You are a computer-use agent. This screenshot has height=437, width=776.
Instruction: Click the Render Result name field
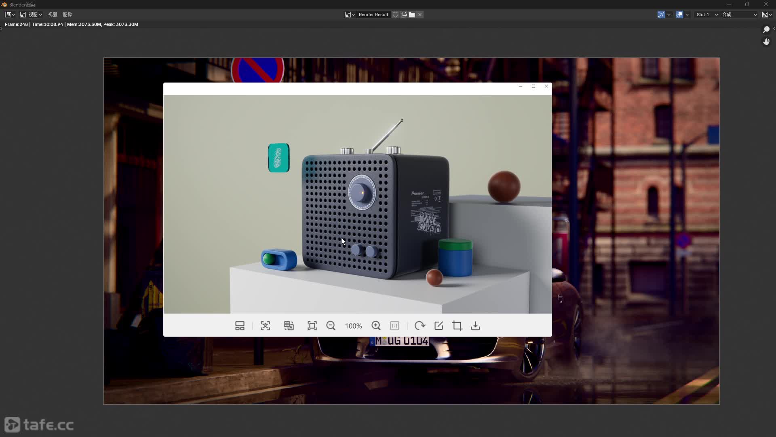373,15
